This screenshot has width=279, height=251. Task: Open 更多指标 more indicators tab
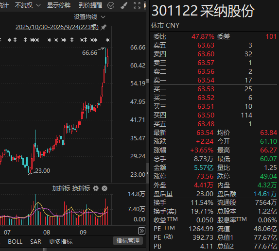(61, 242)
